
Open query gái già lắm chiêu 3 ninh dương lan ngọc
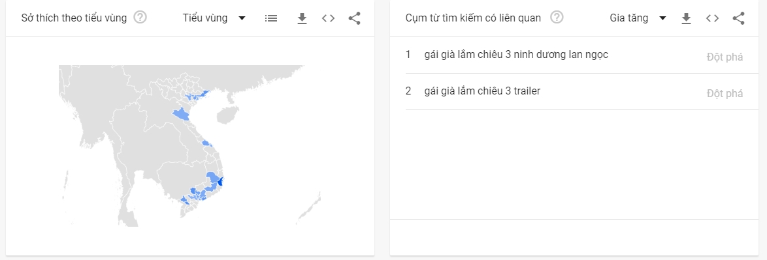(x=517, y=55)
